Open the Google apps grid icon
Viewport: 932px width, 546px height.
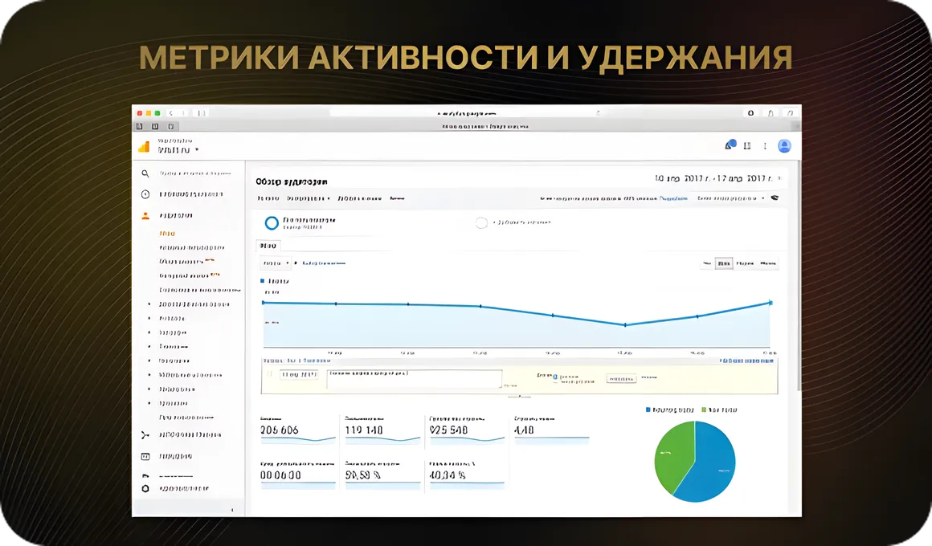747,145
